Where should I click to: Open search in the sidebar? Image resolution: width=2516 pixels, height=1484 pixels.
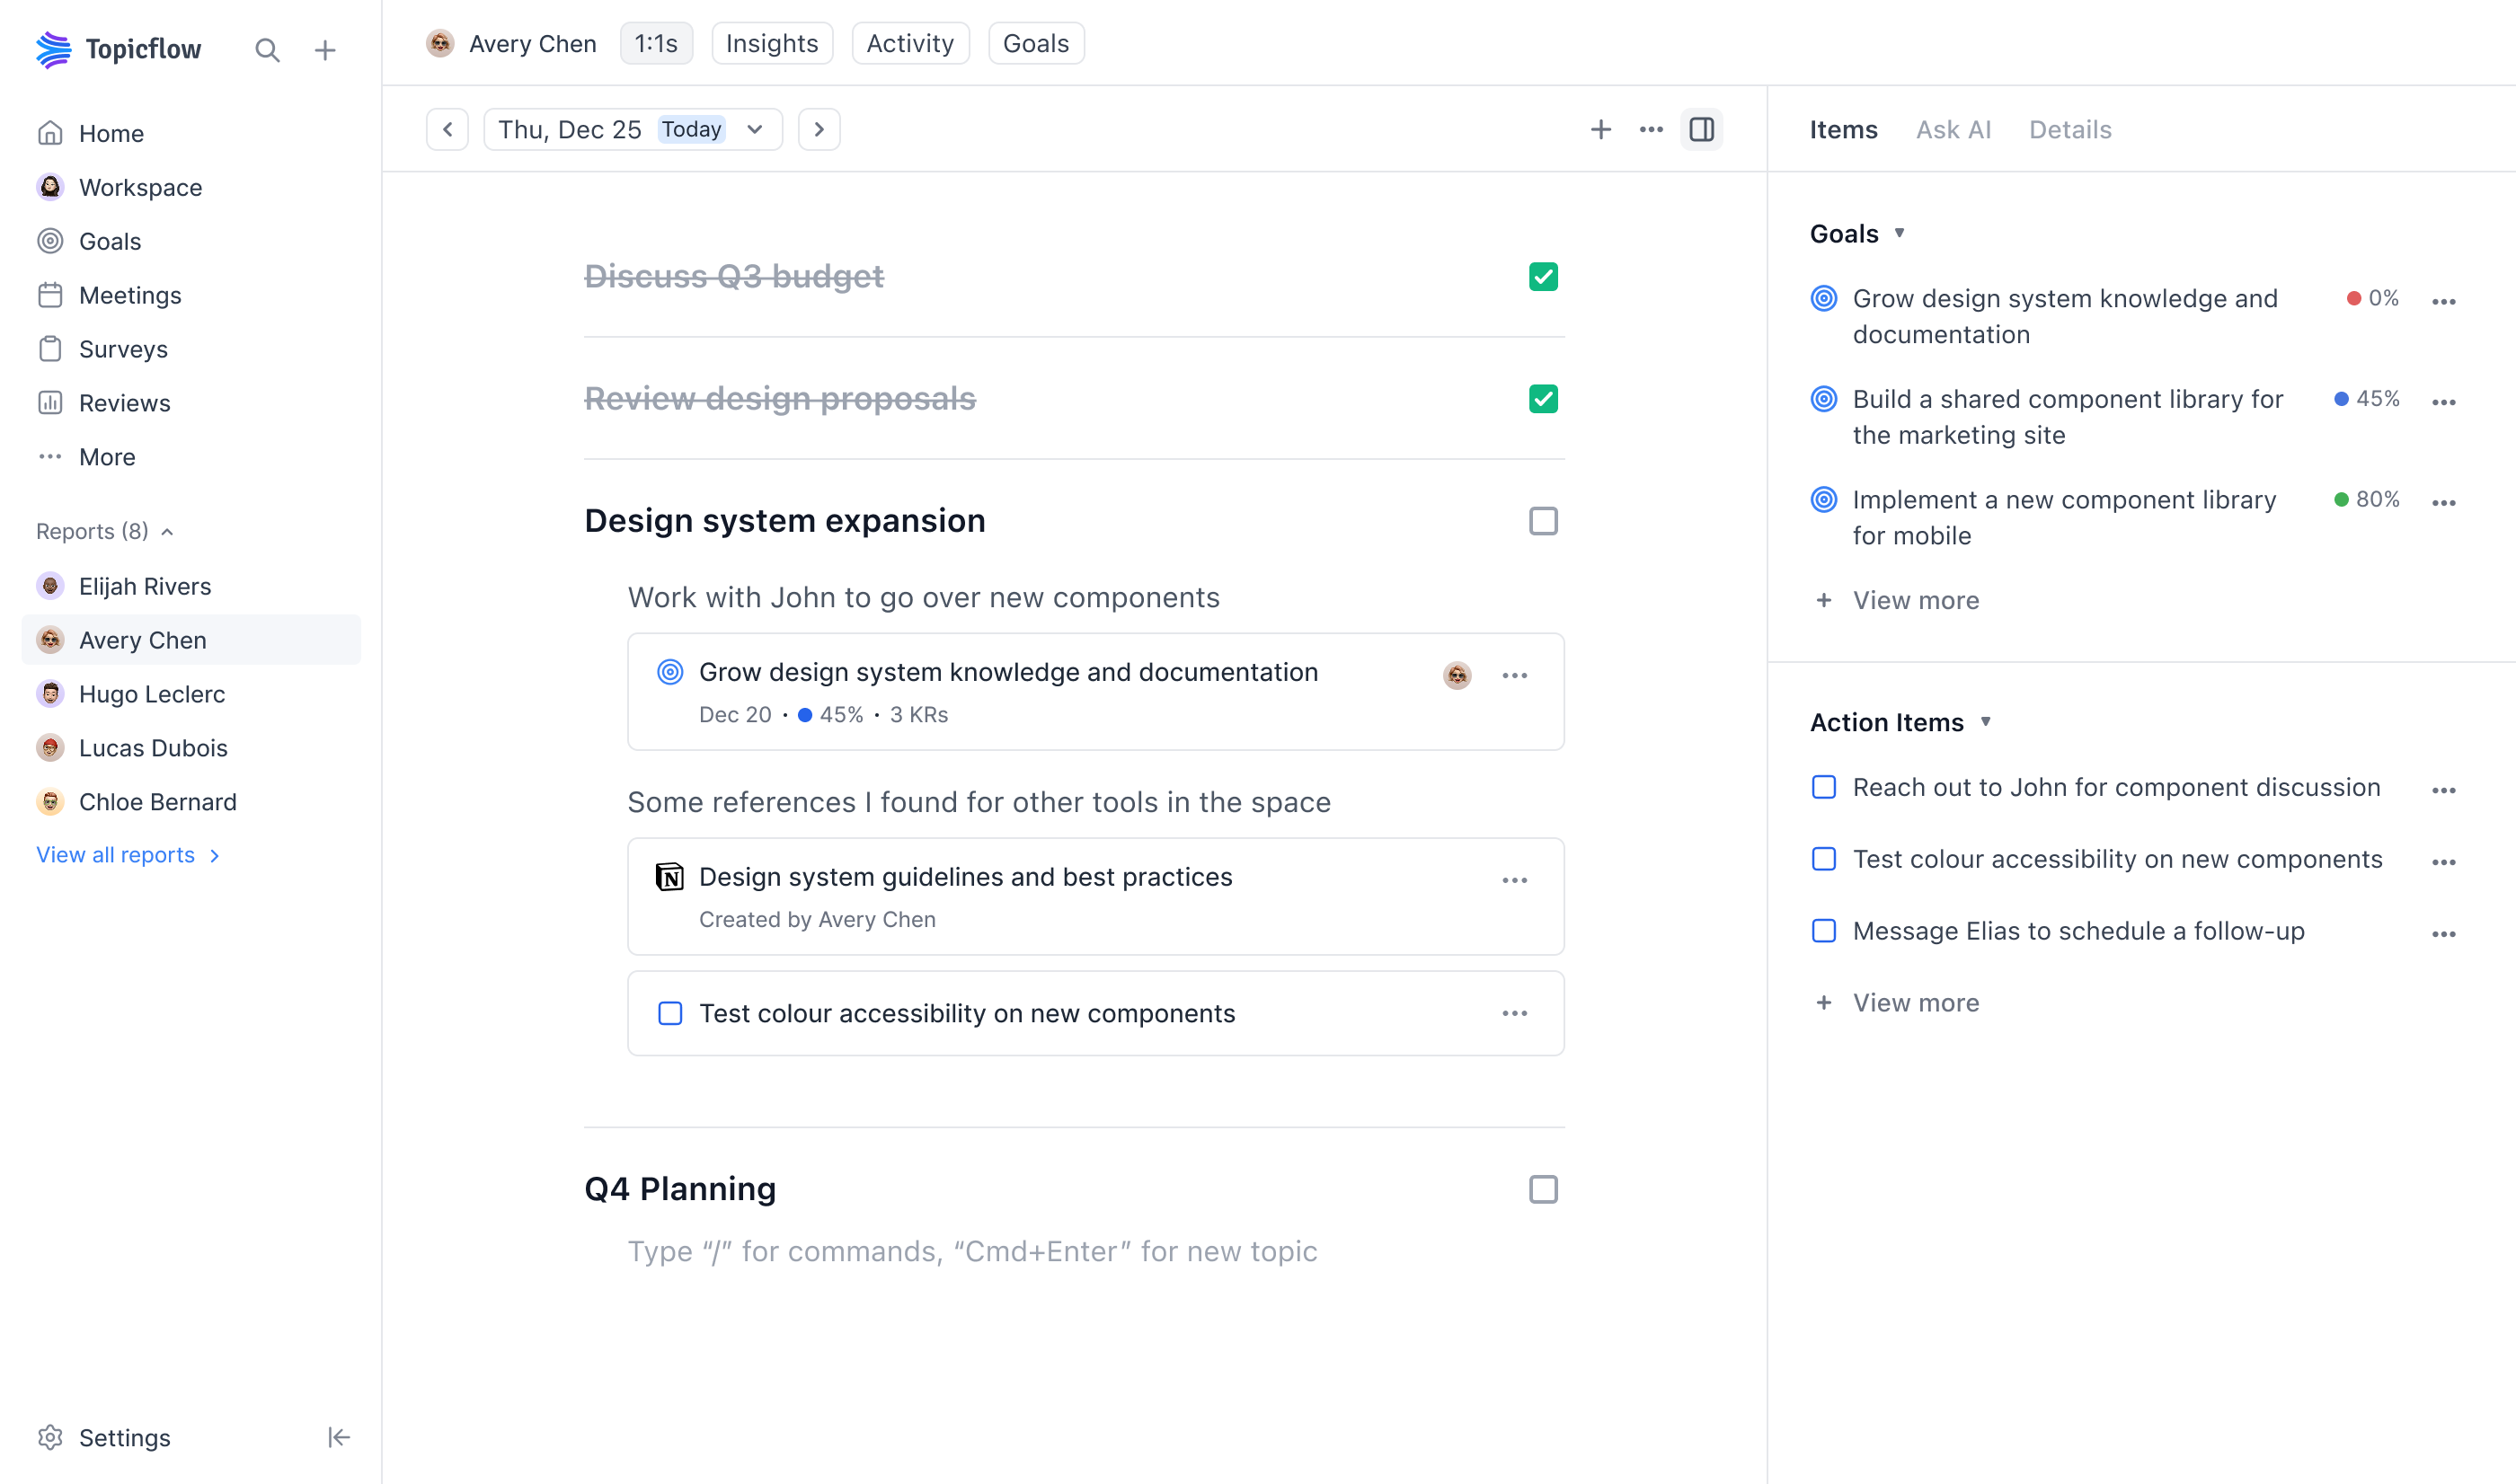tap(267, 49)
